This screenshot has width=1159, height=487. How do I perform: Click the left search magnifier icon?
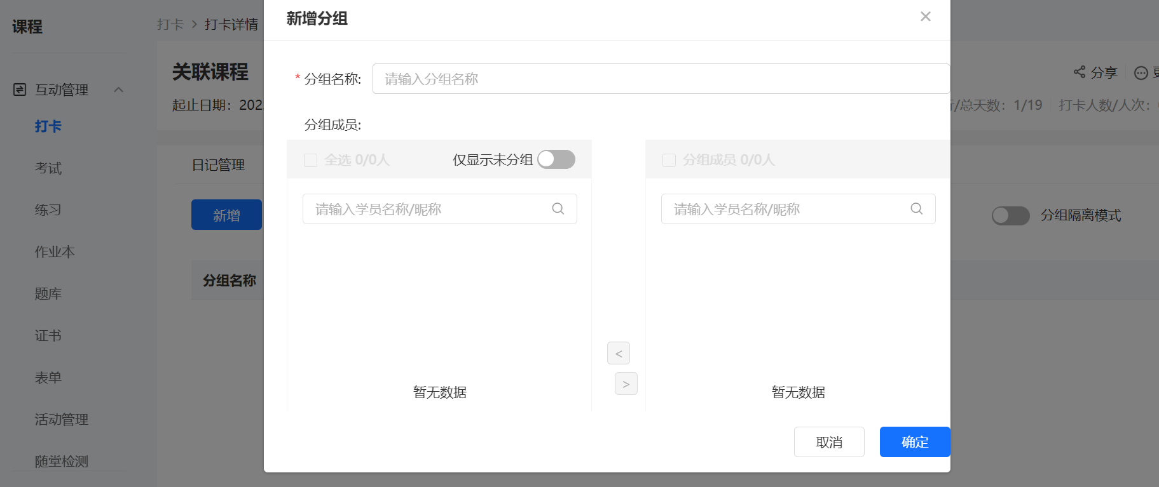pos(558,209)
